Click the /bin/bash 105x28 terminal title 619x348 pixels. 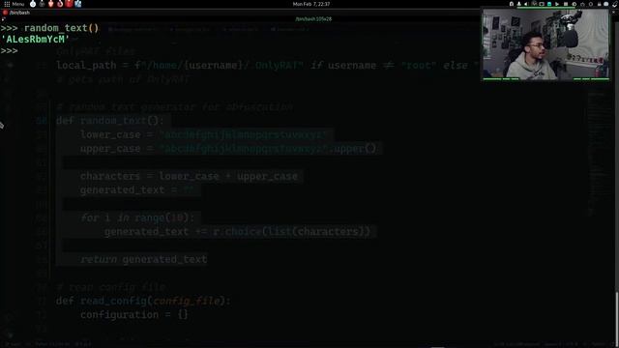(x=313, y=19)
